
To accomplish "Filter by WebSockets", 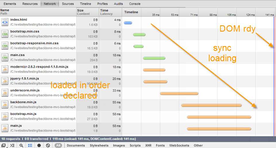I will click(x=179, y=145).
